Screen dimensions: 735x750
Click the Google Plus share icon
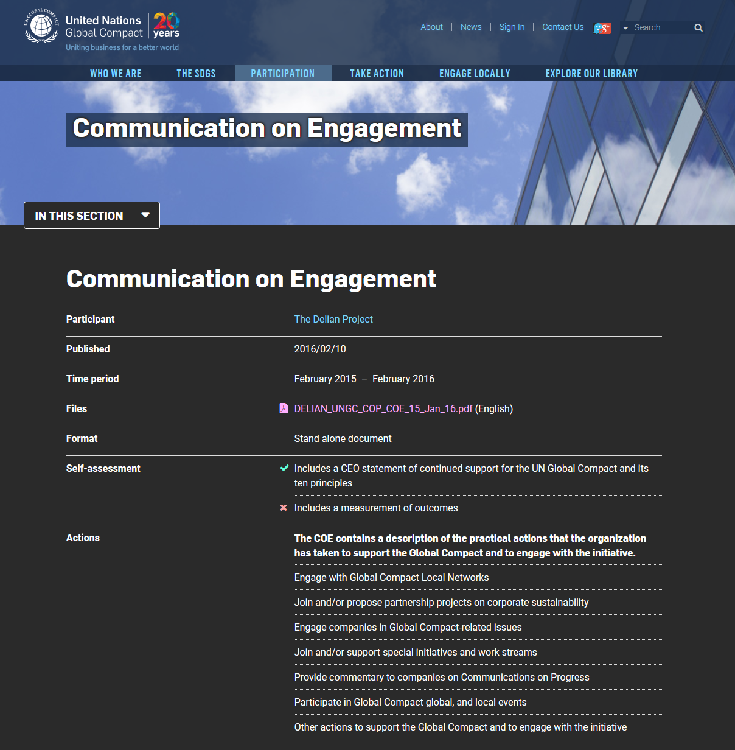pyautogui.click(x=602, y=28)
